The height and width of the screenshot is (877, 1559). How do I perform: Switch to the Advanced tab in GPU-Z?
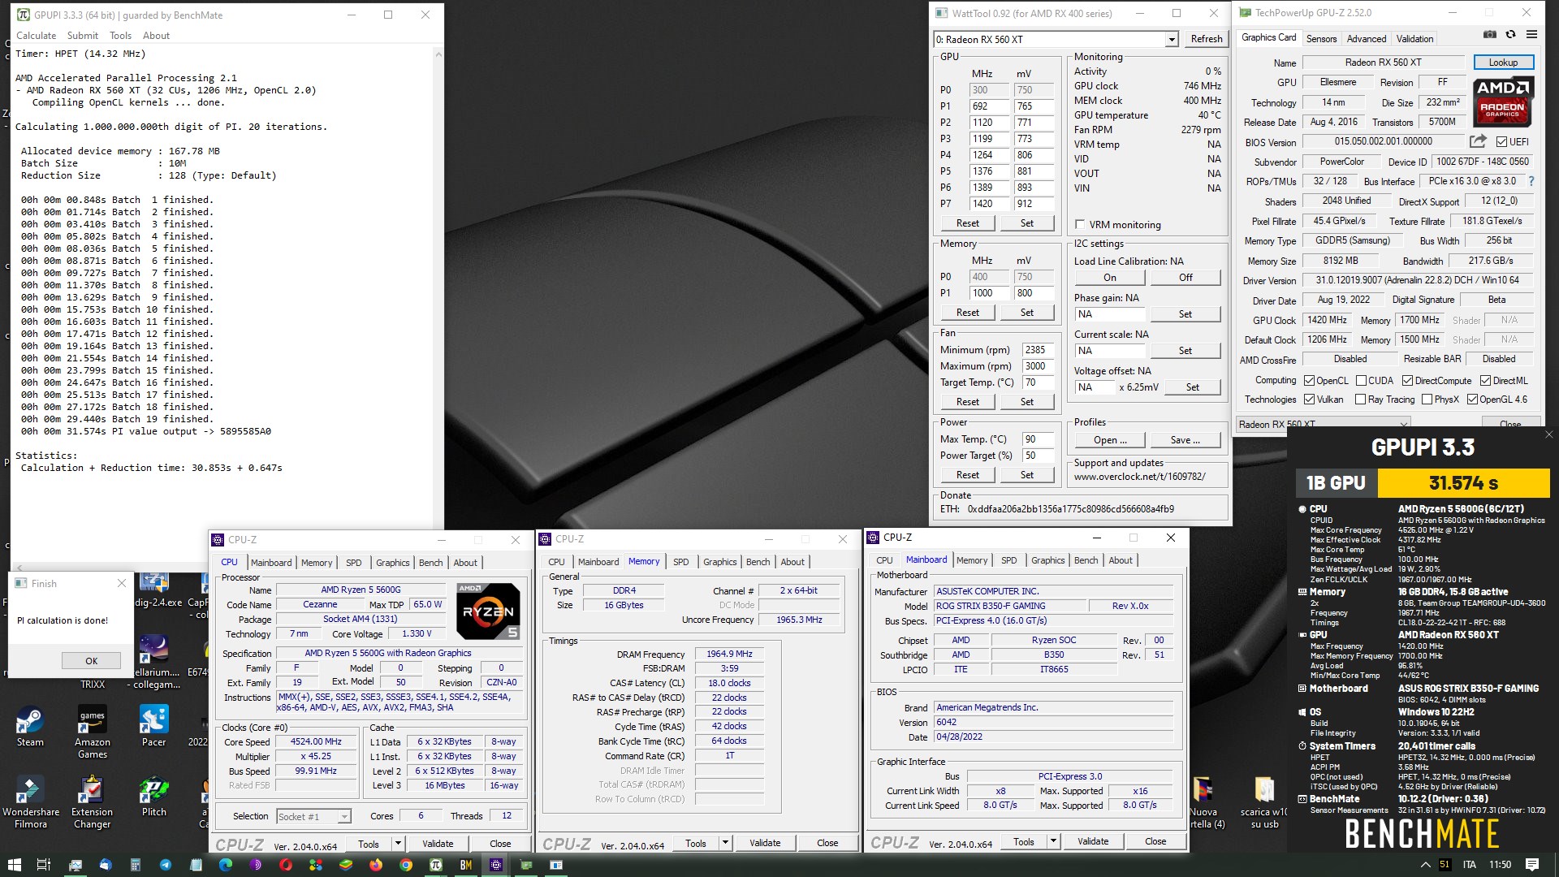coord(1367,38)
